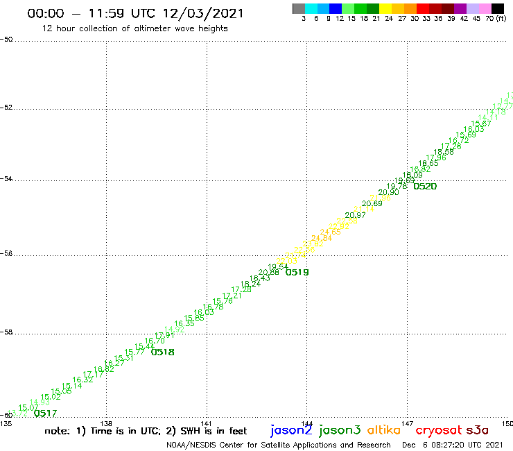513x451 pixels.
Task: Click the 20.88 wave height reading
Action: coord(268,272)
